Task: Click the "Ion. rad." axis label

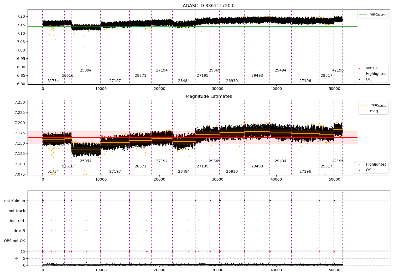Action: 18,221
